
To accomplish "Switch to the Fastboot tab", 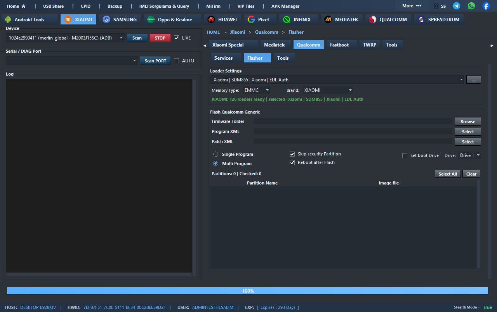I will (x=339, y=45).
